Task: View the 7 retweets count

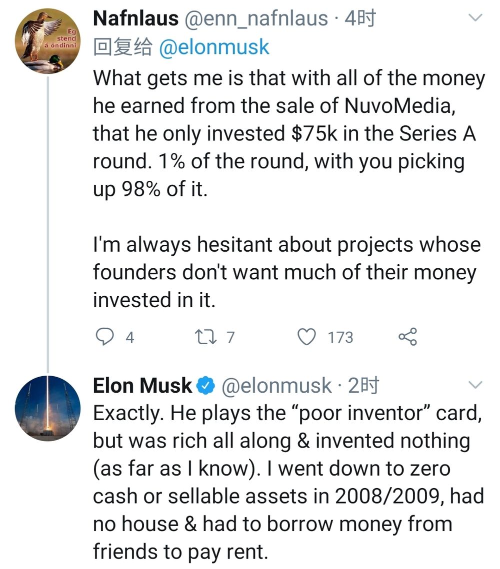Action: 231,338
